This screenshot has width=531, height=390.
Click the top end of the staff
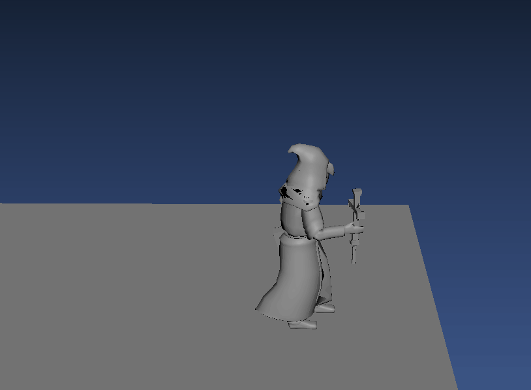pyautogui.click(x=356, y=192)
